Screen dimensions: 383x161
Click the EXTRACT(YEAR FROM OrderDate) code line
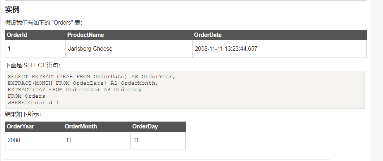(x=91, y=77)
